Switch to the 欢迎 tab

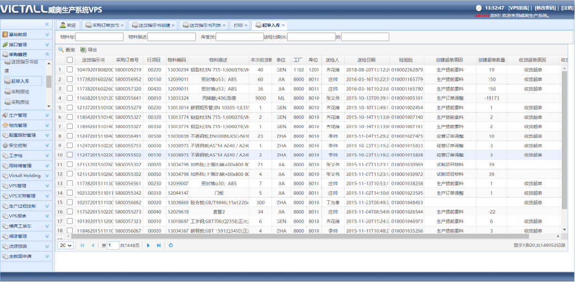point(68,25)
